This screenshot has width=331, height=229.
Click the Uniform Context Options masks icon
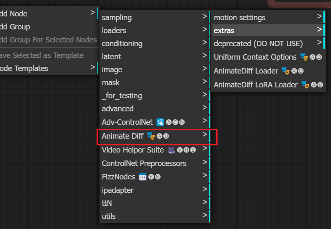click(x=304, y=57)
